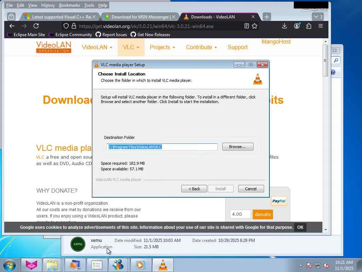
Task: Click VLC cone icon in taskbar
Action: 163,265
